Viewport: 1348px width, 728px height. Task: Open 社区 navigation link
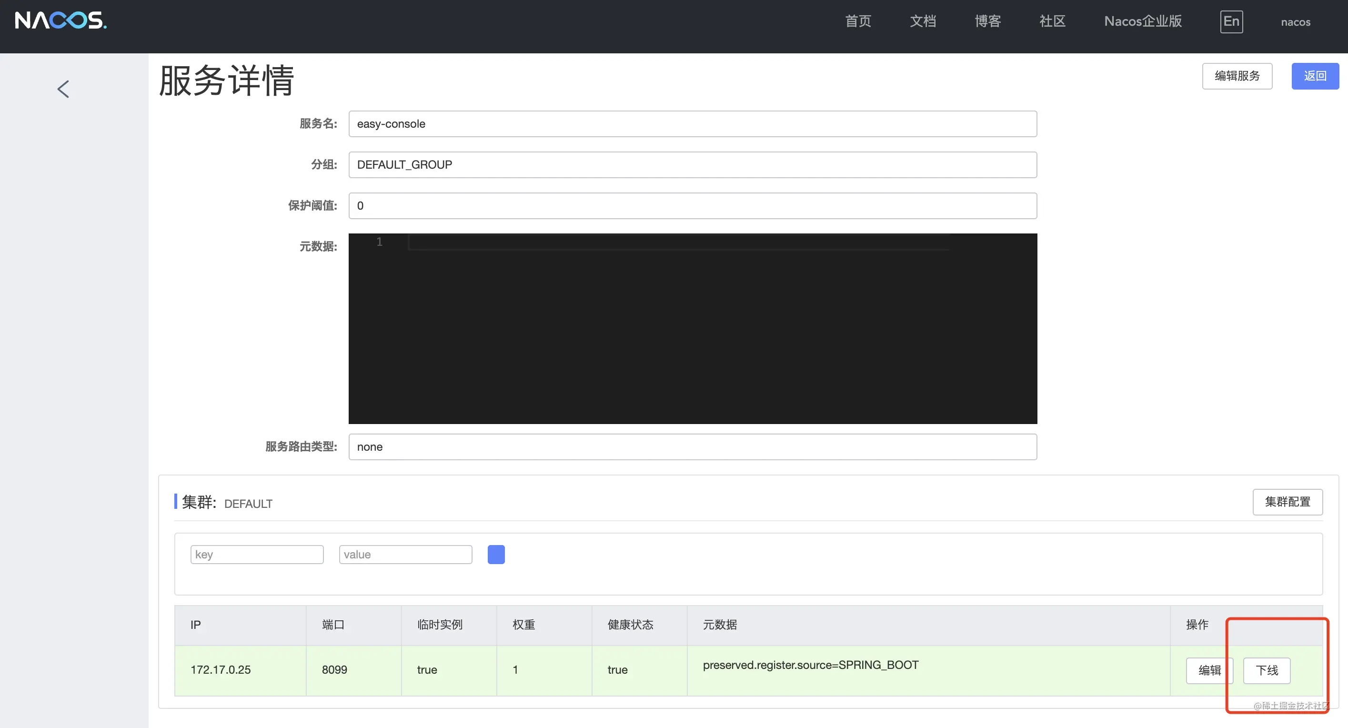tap(1052, 21)
